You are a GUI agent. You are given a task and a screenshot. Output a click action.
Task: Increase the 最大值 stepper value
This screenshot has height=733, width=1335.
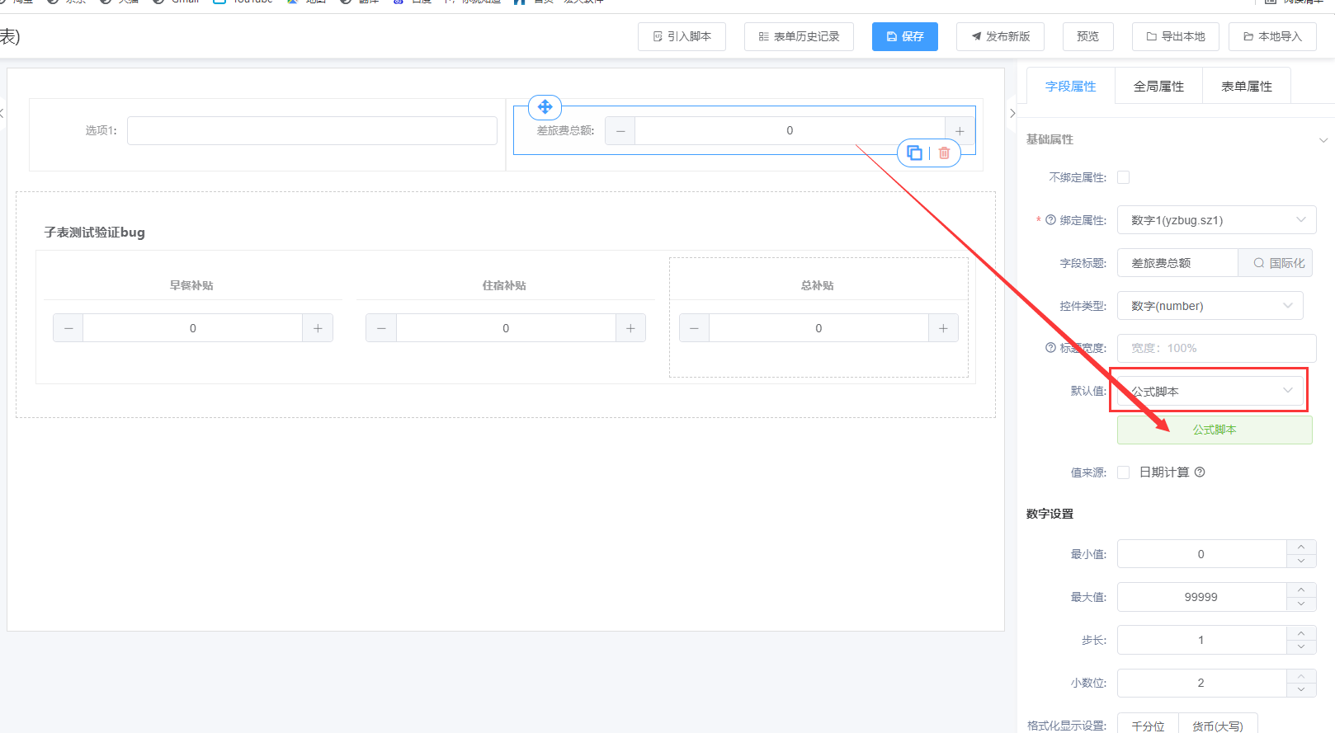click(x=1300, y=590)
